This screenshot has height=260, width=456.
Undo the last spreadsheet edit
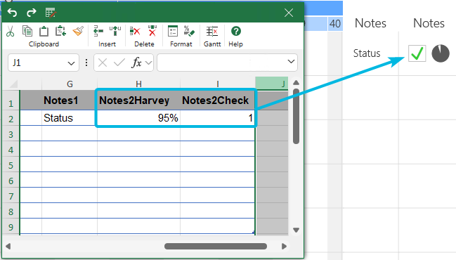tap(12, 13)
